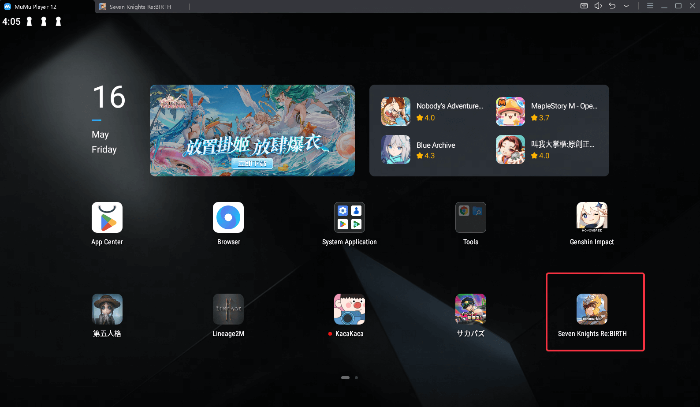Click the volume speaker icon
700x407 pixels.
pyautogui.click(x=598, y=6)
